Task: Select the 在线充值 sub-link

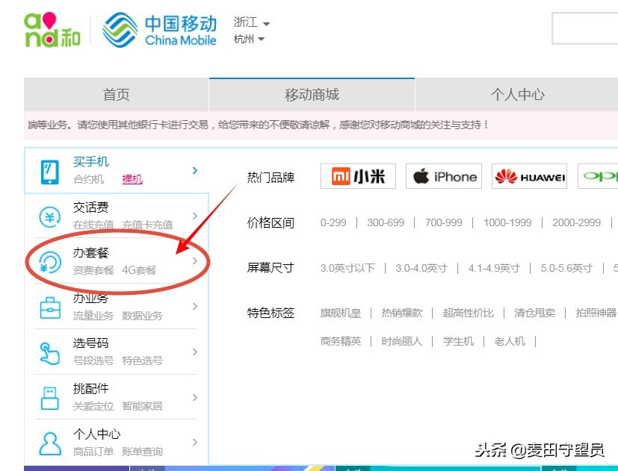Action: (x=93, y=225)
